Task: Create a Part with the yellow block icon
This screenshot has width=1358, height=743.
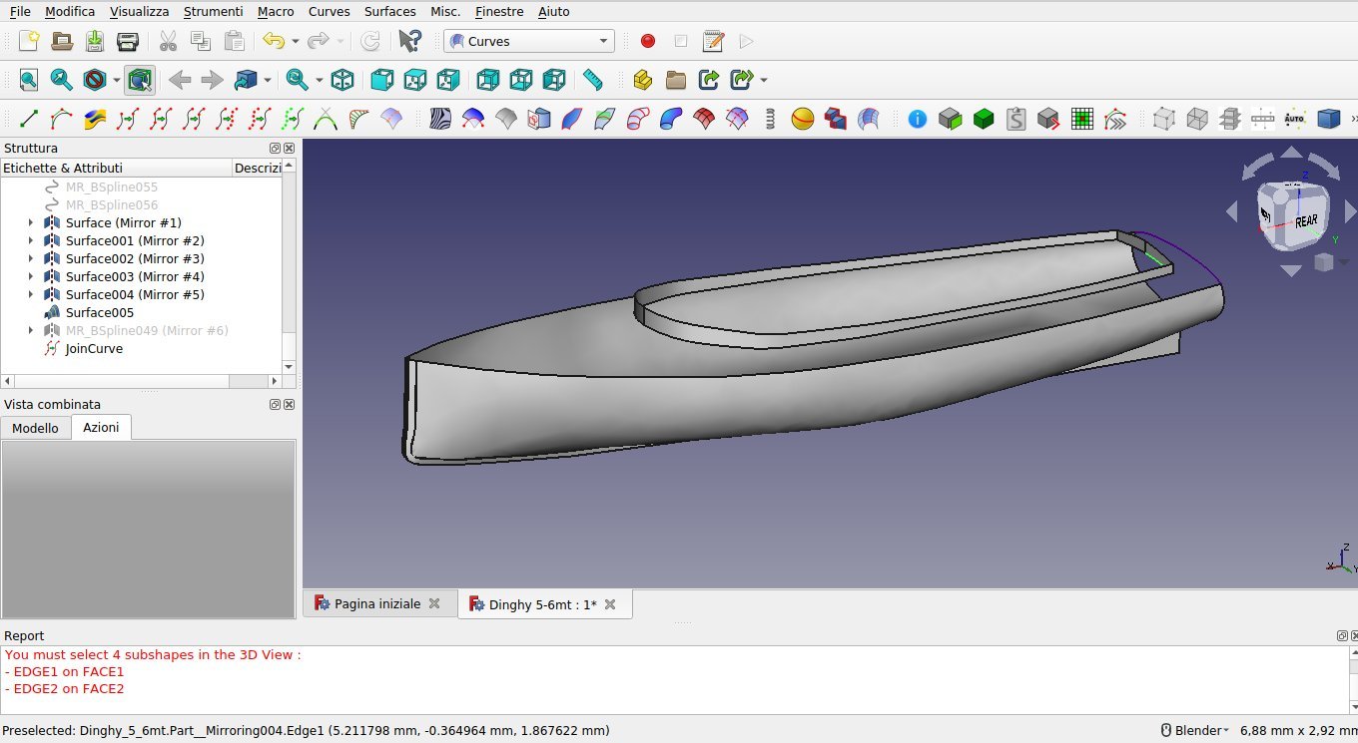Action: [643, 80]
